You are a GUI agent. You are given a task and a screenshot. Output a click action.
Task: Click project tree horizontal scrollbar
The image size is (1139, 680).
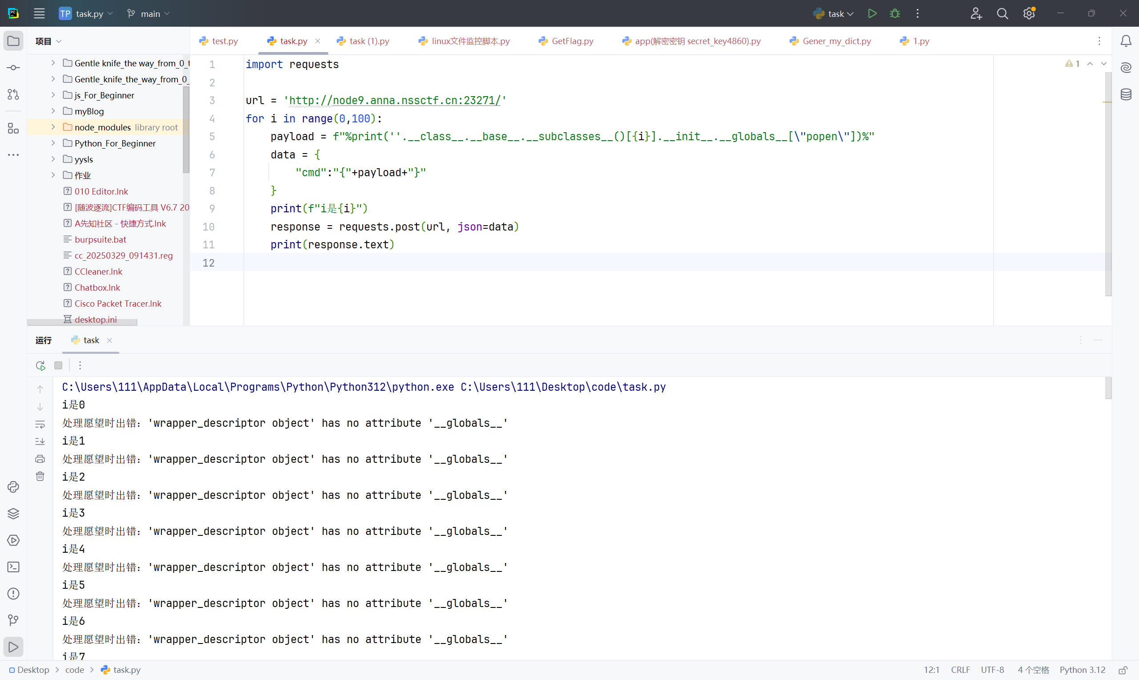pos(82,322)
